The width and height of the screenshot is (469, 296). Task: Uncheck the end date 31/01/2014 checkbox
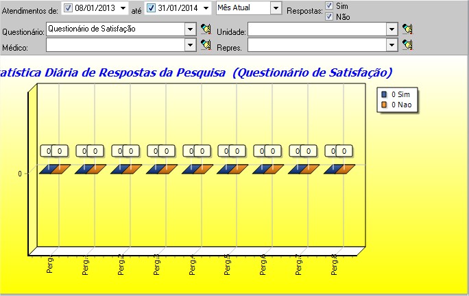151,8
